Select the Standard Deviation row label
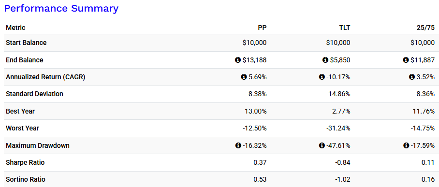This screenshot has height=187, width=439. click(34, 94)
